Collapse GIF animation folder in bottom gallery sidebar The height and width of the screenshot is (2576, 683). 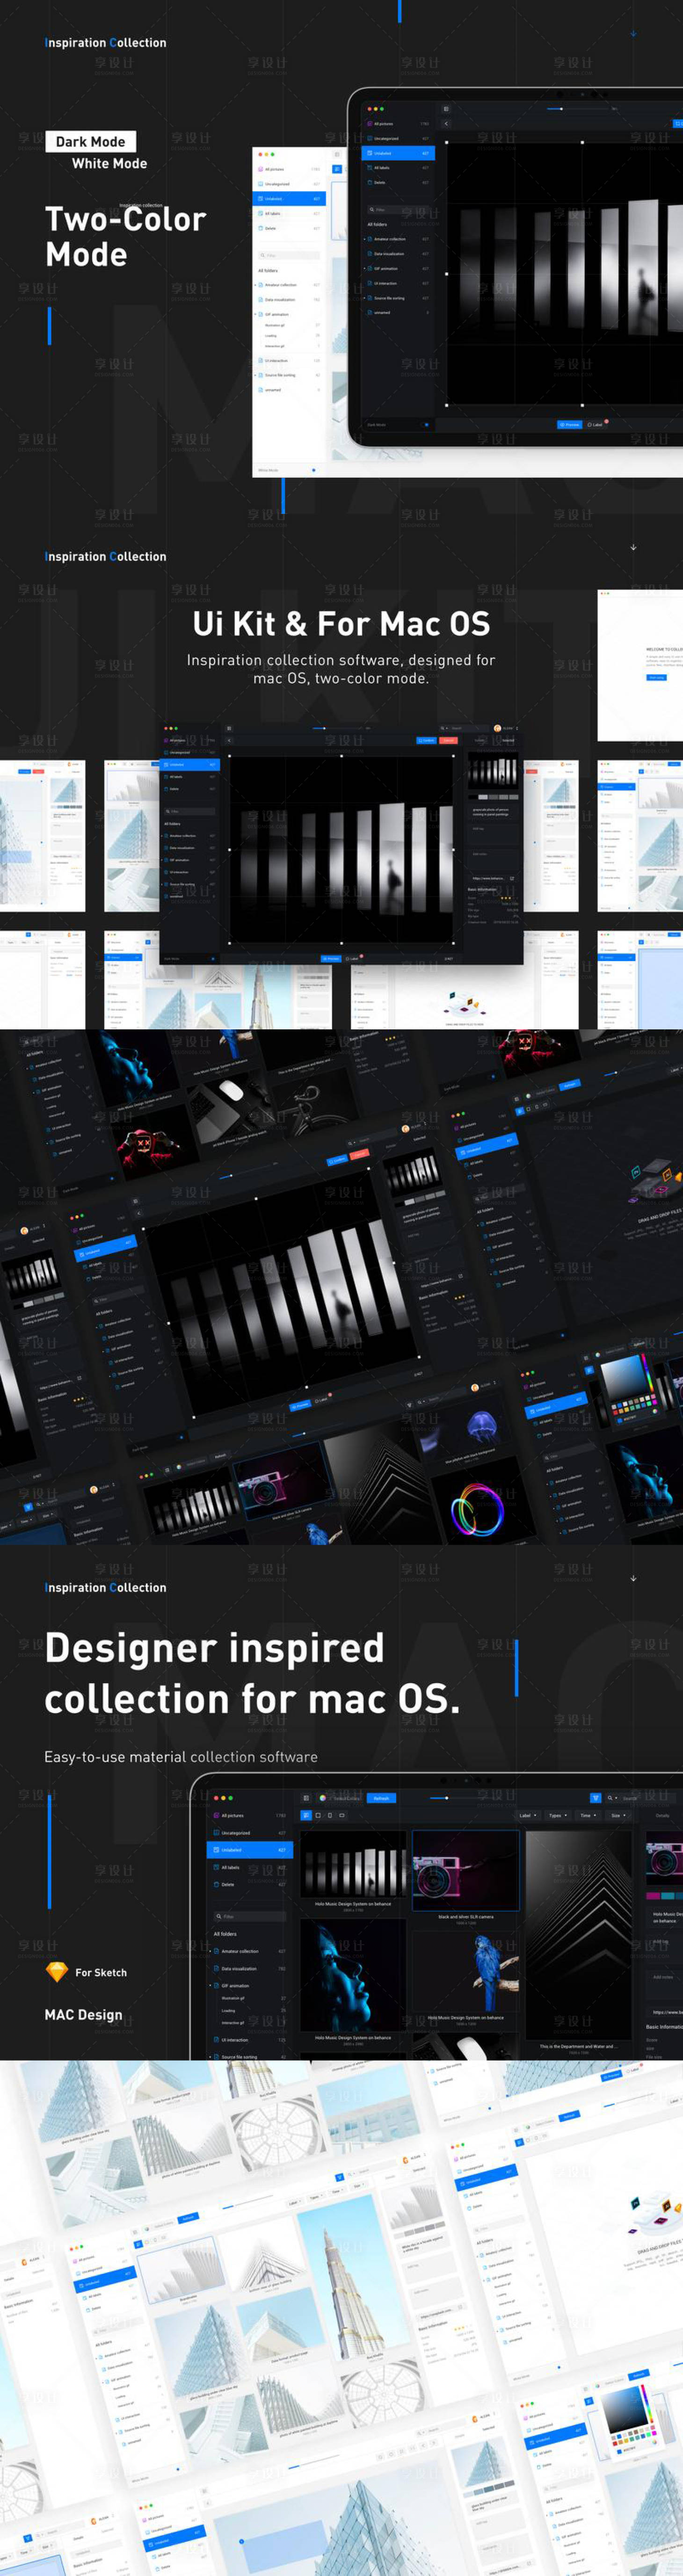pos(210,1986)
